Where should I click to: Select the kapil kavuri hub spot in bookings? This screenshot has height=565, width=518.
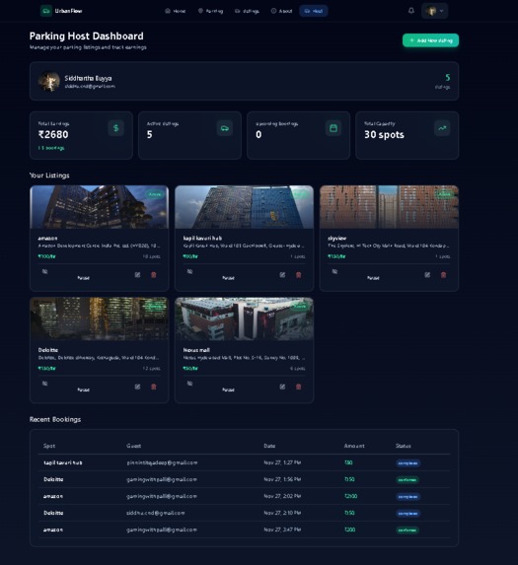tap(63, 462)
